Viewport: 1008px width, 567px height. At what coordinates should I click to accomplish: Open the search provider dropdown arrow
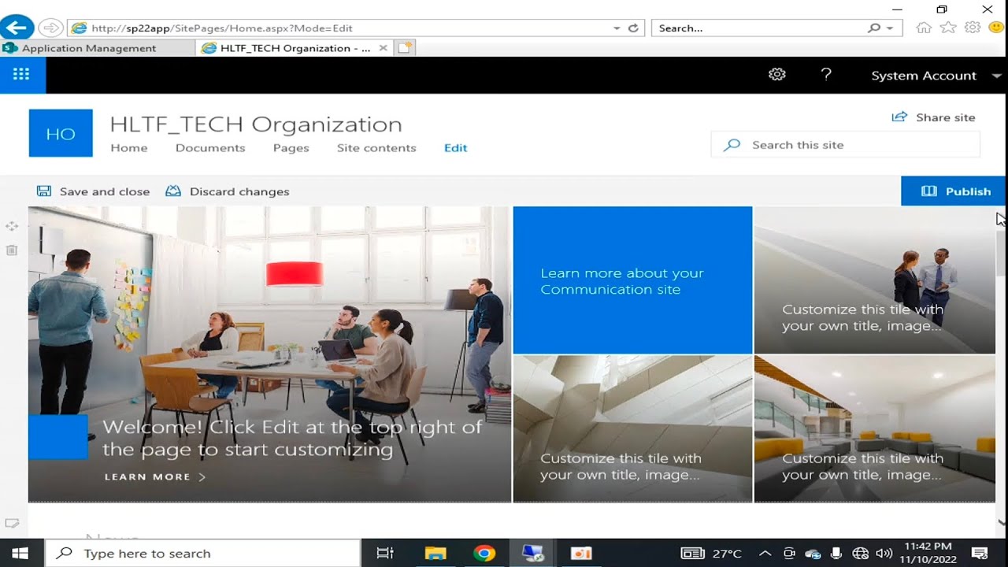(890, 28)
